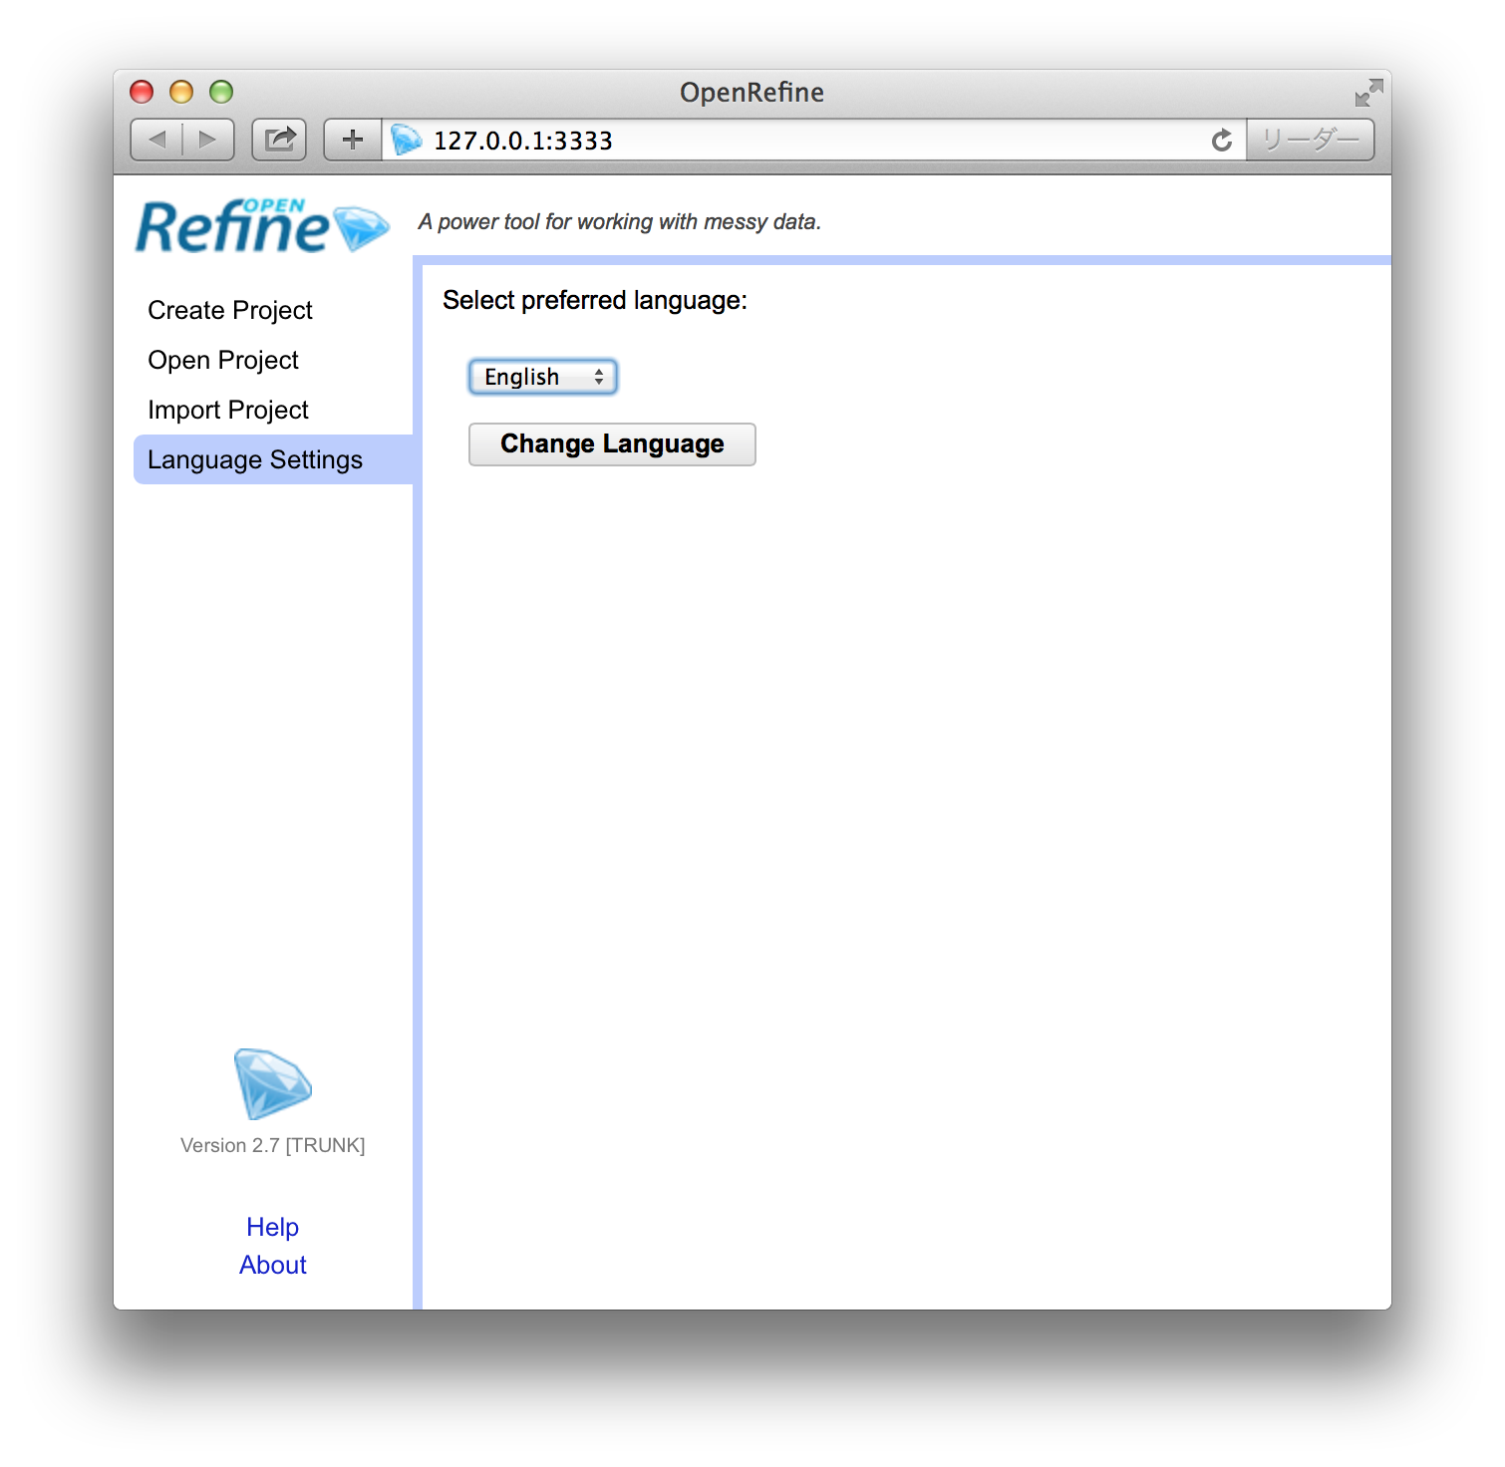Go forward with the browser forward arrow

[208, 140]
